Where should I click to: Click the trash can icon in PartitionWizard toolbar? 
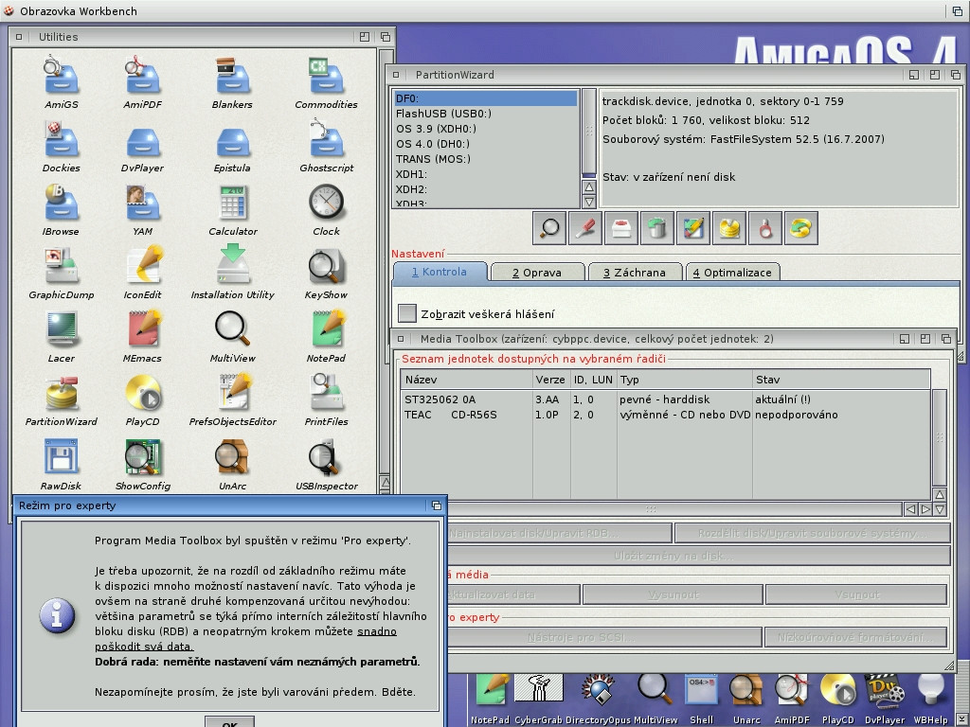click(656, 228)
